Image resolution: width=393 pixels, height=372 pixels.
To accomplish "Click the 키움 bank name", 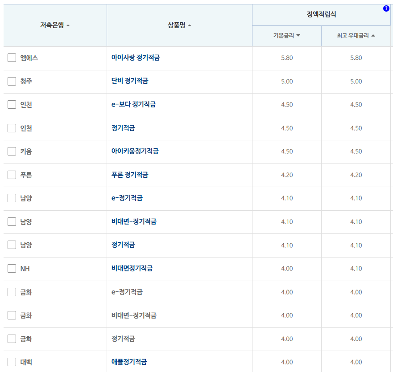I will (26, 151).
